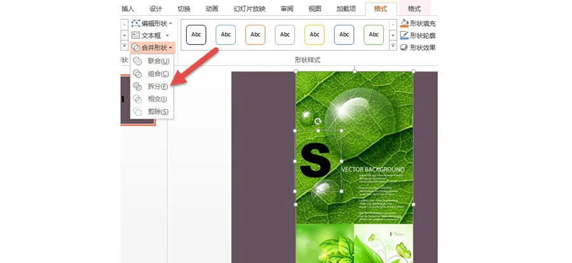This screenshot has height=263, width=572.
Task: Click the shape fill paint bucket icon
Action: pos(404,23)
